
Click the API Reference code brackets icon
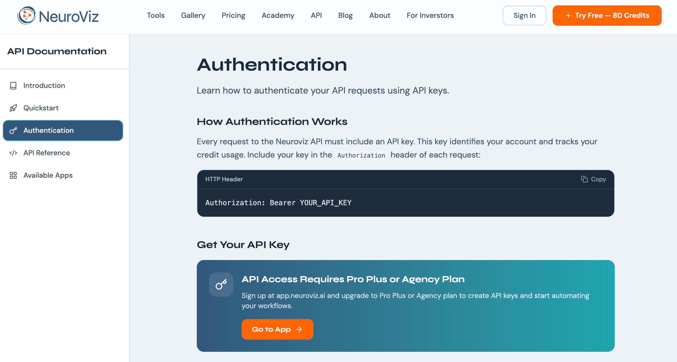[x=13, y=153]
